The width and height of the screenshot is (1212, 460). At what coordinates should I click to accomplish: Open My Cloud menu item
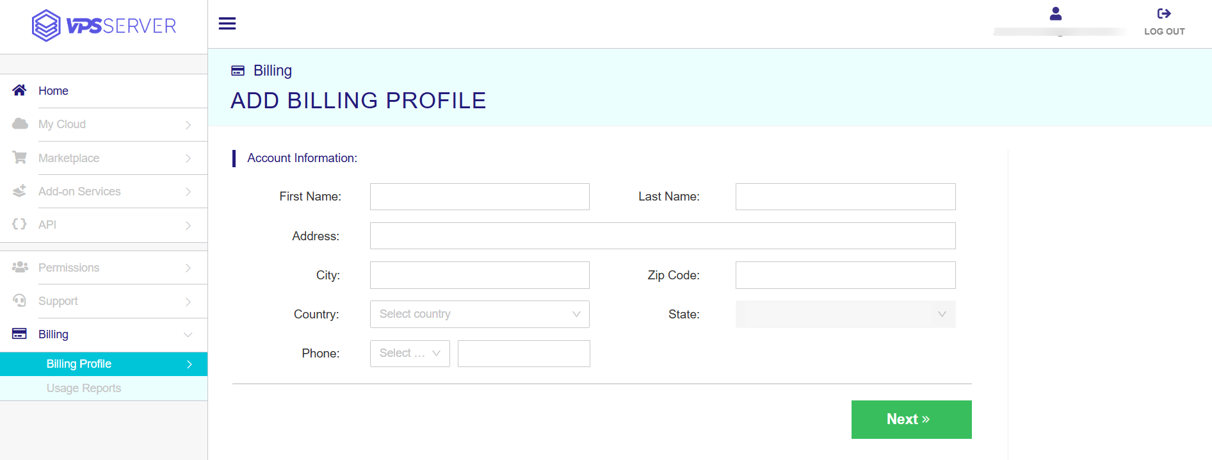point(104,124)
